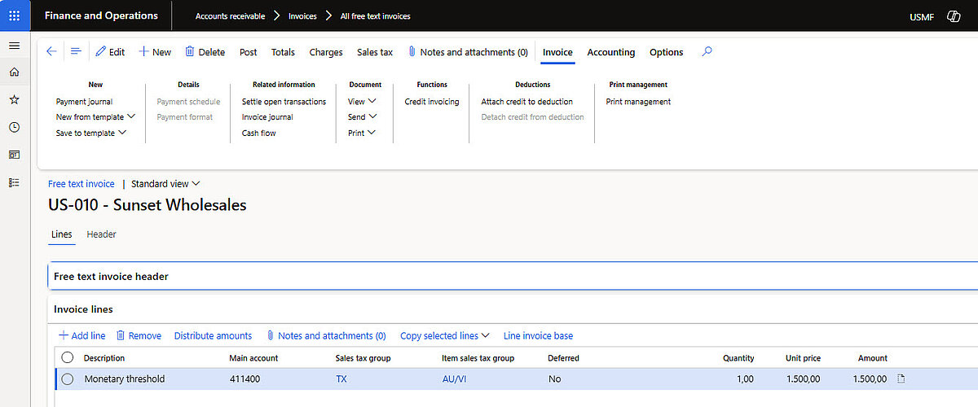Open Totals in action pane
This screenshot has height=407, width=978.
[x=284, y=52]
